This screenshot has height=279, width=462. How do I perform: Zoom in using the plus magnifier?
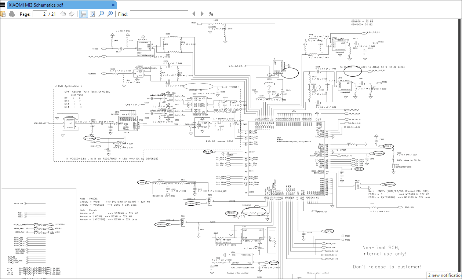click(110, 14)
